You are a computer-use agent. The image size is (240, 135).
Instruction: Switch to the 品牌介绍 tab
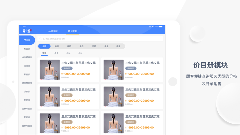[53, 31]
